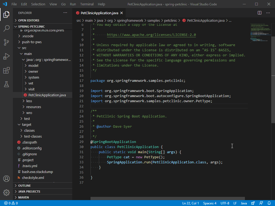Click the Split Editor Right icon
The image size is (275, 206).
pyautogui.click(x=259, y=13)
